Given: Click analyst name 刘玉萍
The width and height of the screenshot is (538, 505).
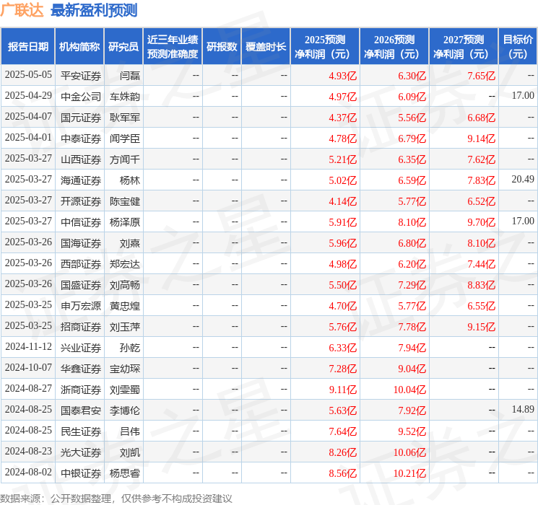Looking at the screenshot, I should (125, 327).
